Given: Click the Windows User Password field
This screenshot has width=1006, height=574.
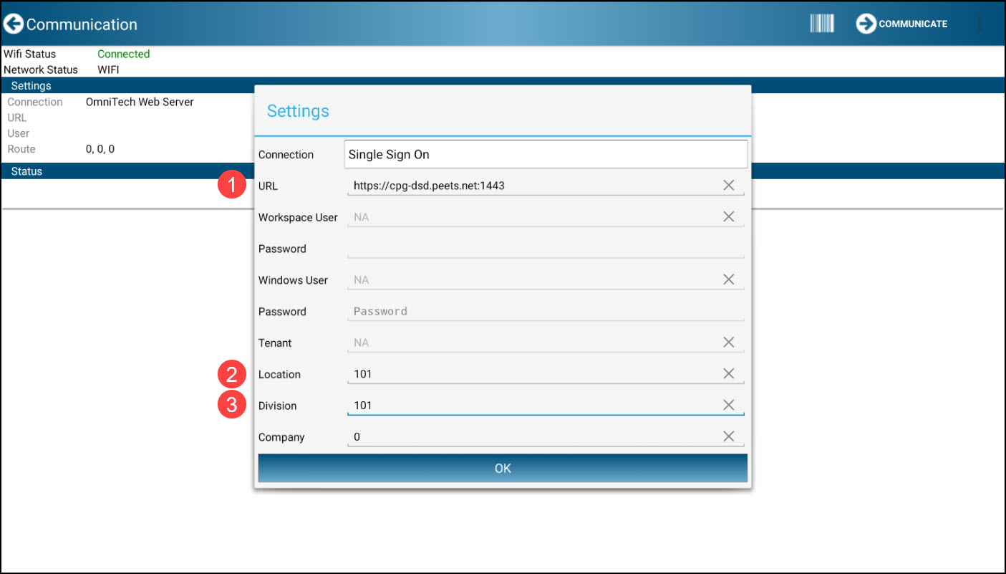Looking at the screenshot, I should pos(546,312).
